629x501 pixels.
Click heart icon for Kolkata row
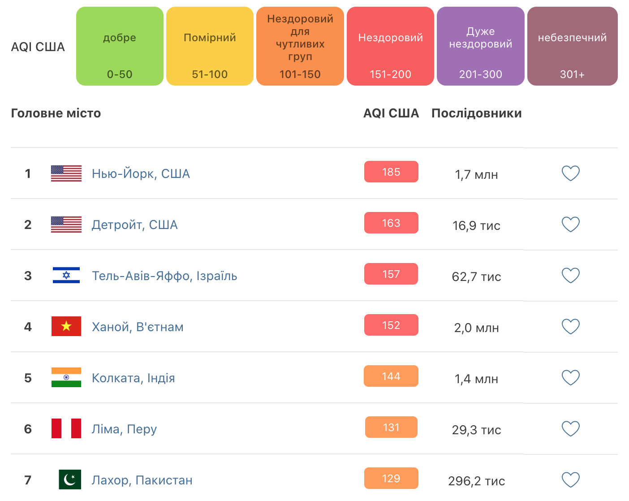570,378
